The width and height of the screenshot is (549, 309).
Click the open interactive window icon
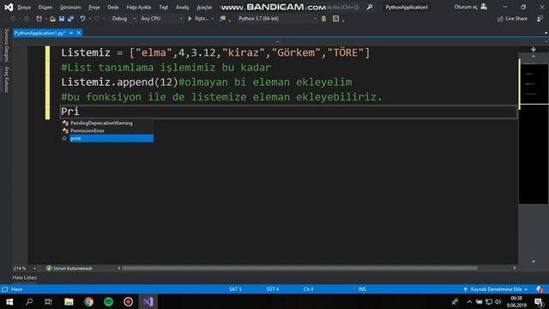pyautogui.click(x=223, y=19)
